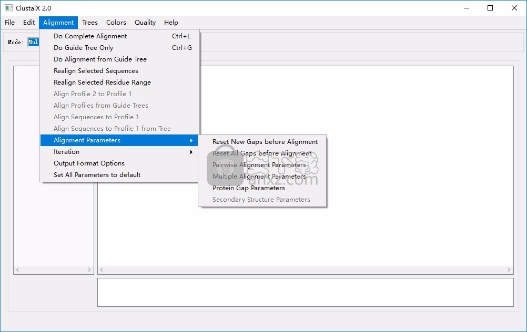The image size is (527, 332).
Task: Open the Help menu
Action: [171, 23]
